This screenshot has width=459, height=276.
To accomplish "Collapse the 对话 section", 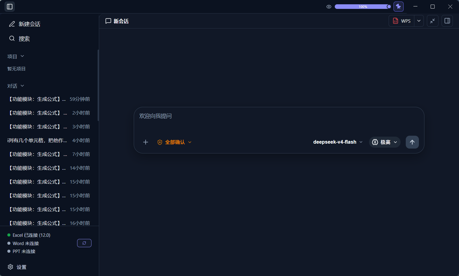I will (x=16, y=86).
